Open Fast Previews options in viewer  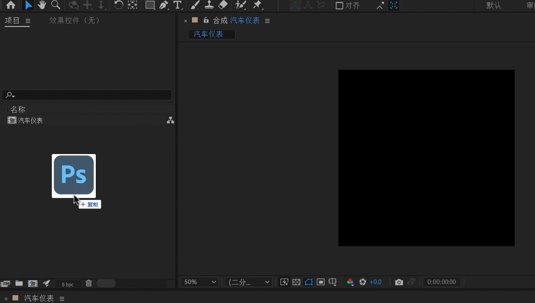tap(284, 282)
